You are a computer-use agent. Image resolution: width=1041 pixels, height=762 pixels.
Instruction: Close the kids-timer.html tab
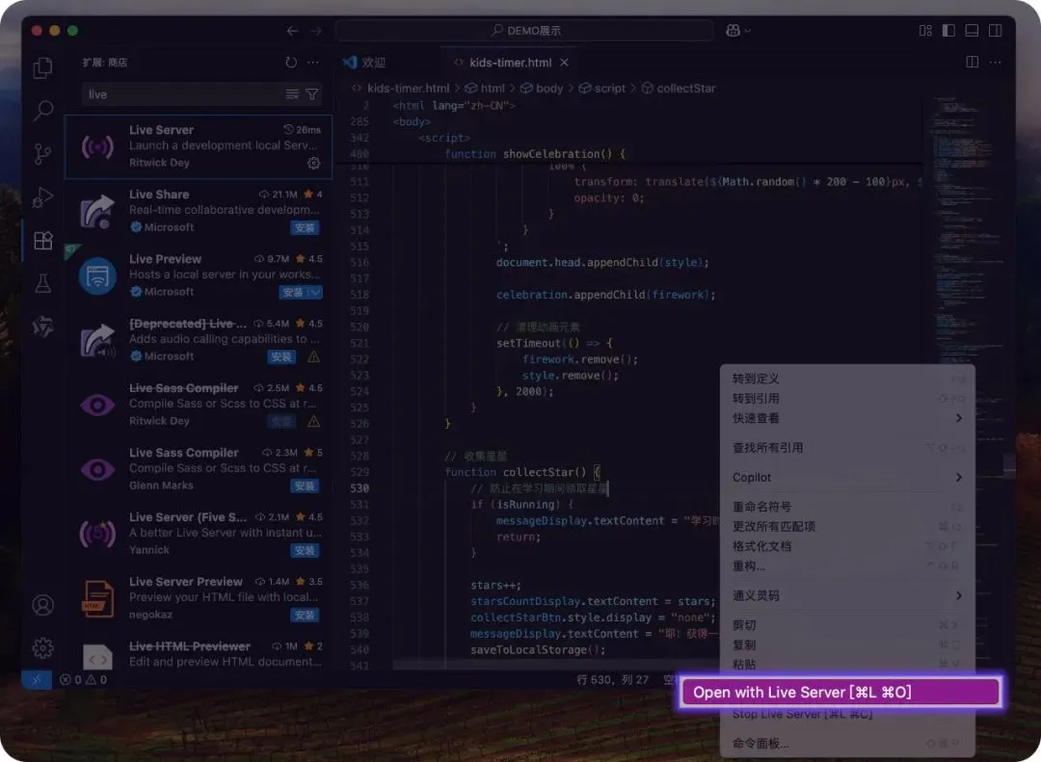tap(564, 63)
